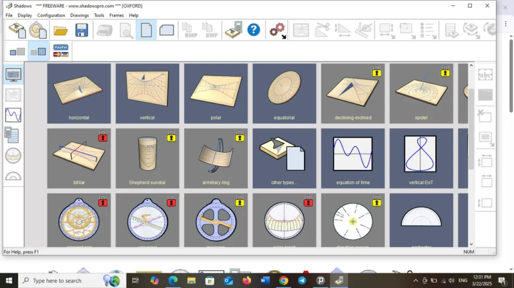Select the polar sundial thumbnail
The image size is (514, 288).
tap(216, 94)
